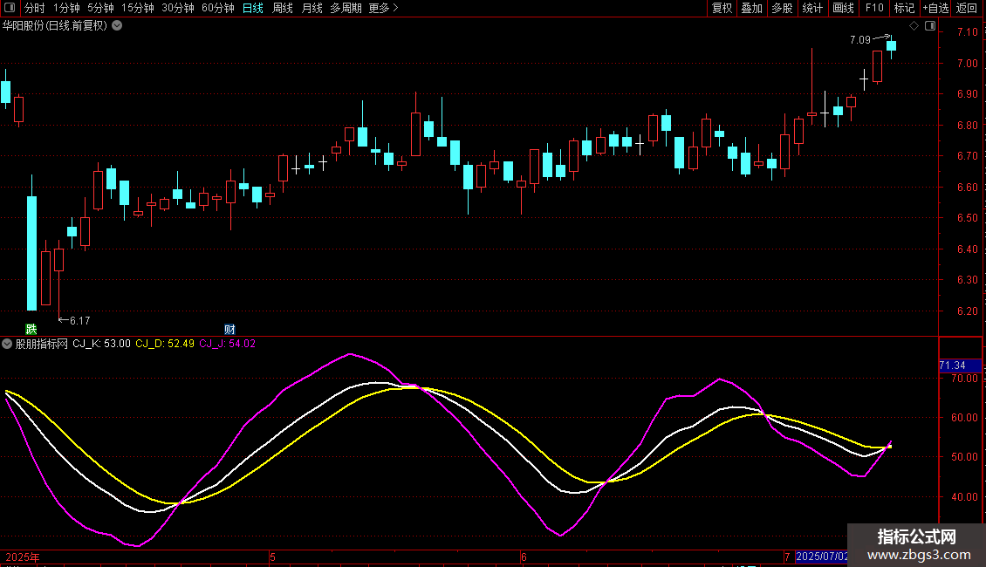Click the 华阳股份(日线.前复权) chart title

(x=55, y=26)
